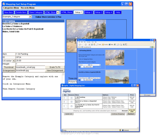
Task: Click the page icon in the PayPal title bar
Action: click(x=62, y=85)
